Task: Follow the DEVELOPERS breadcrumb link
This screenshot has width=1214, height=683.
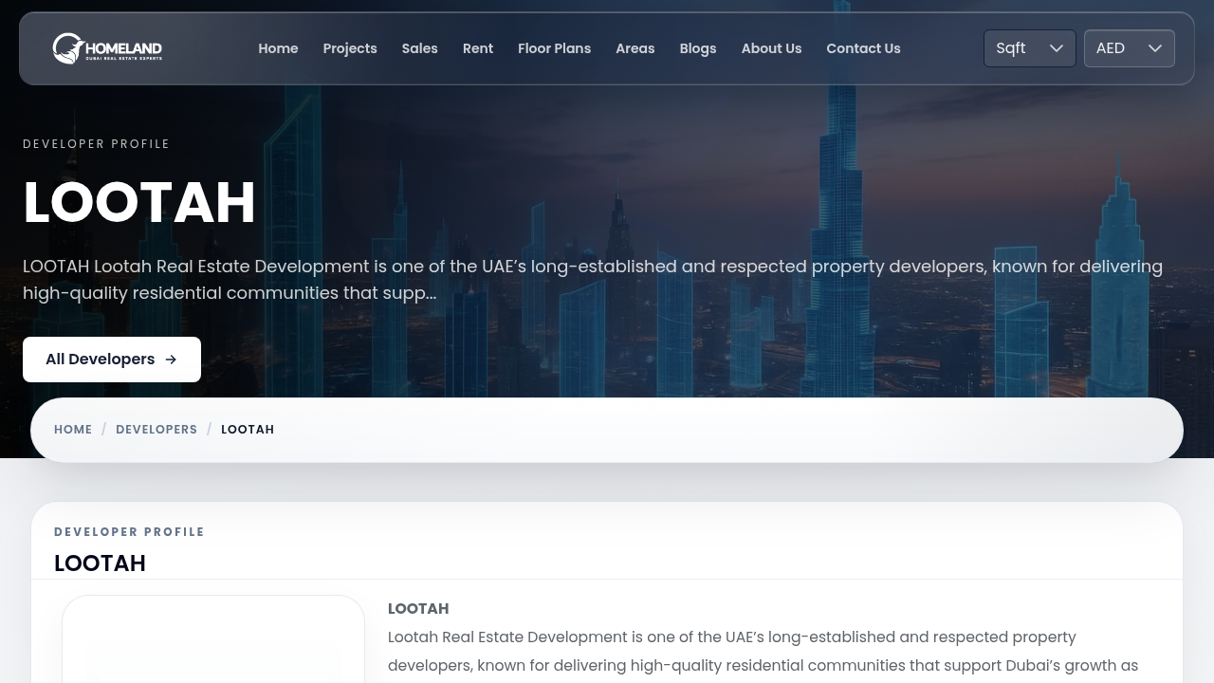Action: click(156, 430)
